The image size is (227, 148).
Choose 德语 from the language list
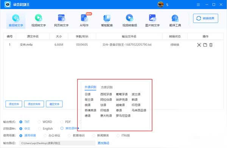[x=88, y=116]
